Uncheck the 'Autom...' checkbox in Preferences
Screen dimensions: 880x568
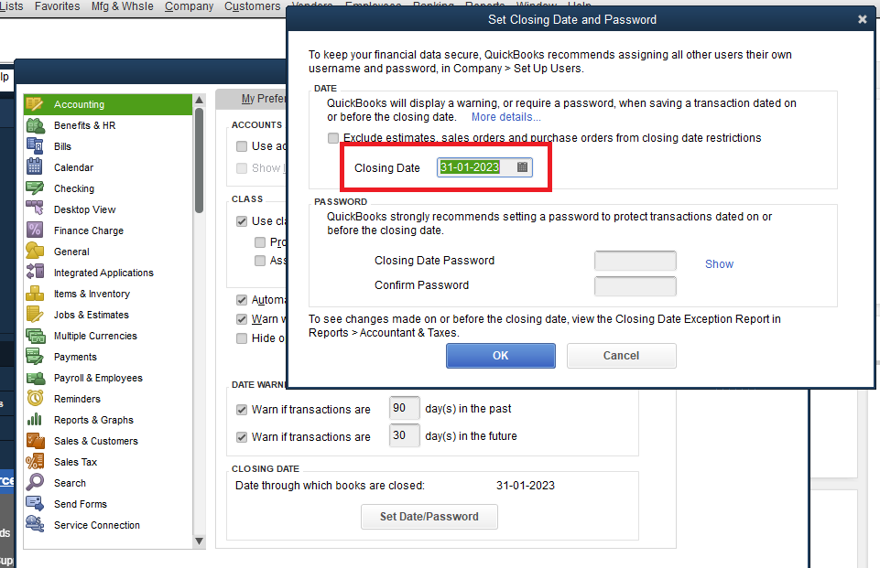click(242, 300)
